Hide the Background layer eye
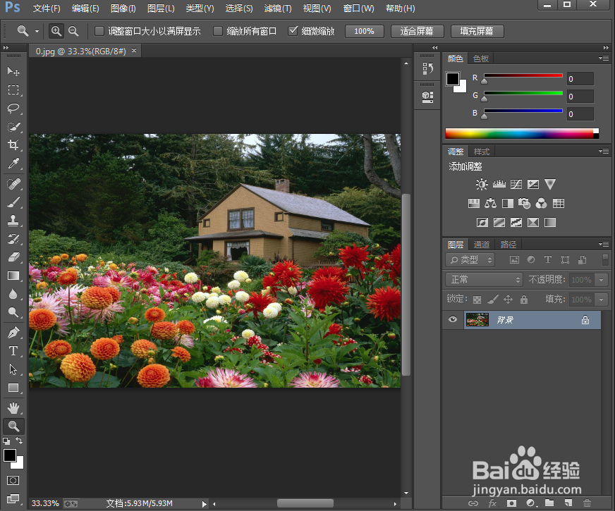 [x=453, y=319]
